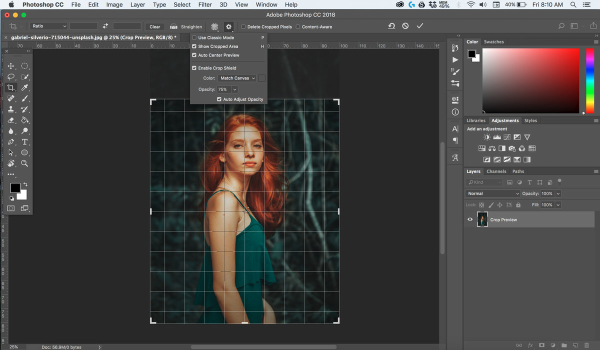Pick a hue on the spectrum slider
600x350 pixels.
tap(590, 80)
